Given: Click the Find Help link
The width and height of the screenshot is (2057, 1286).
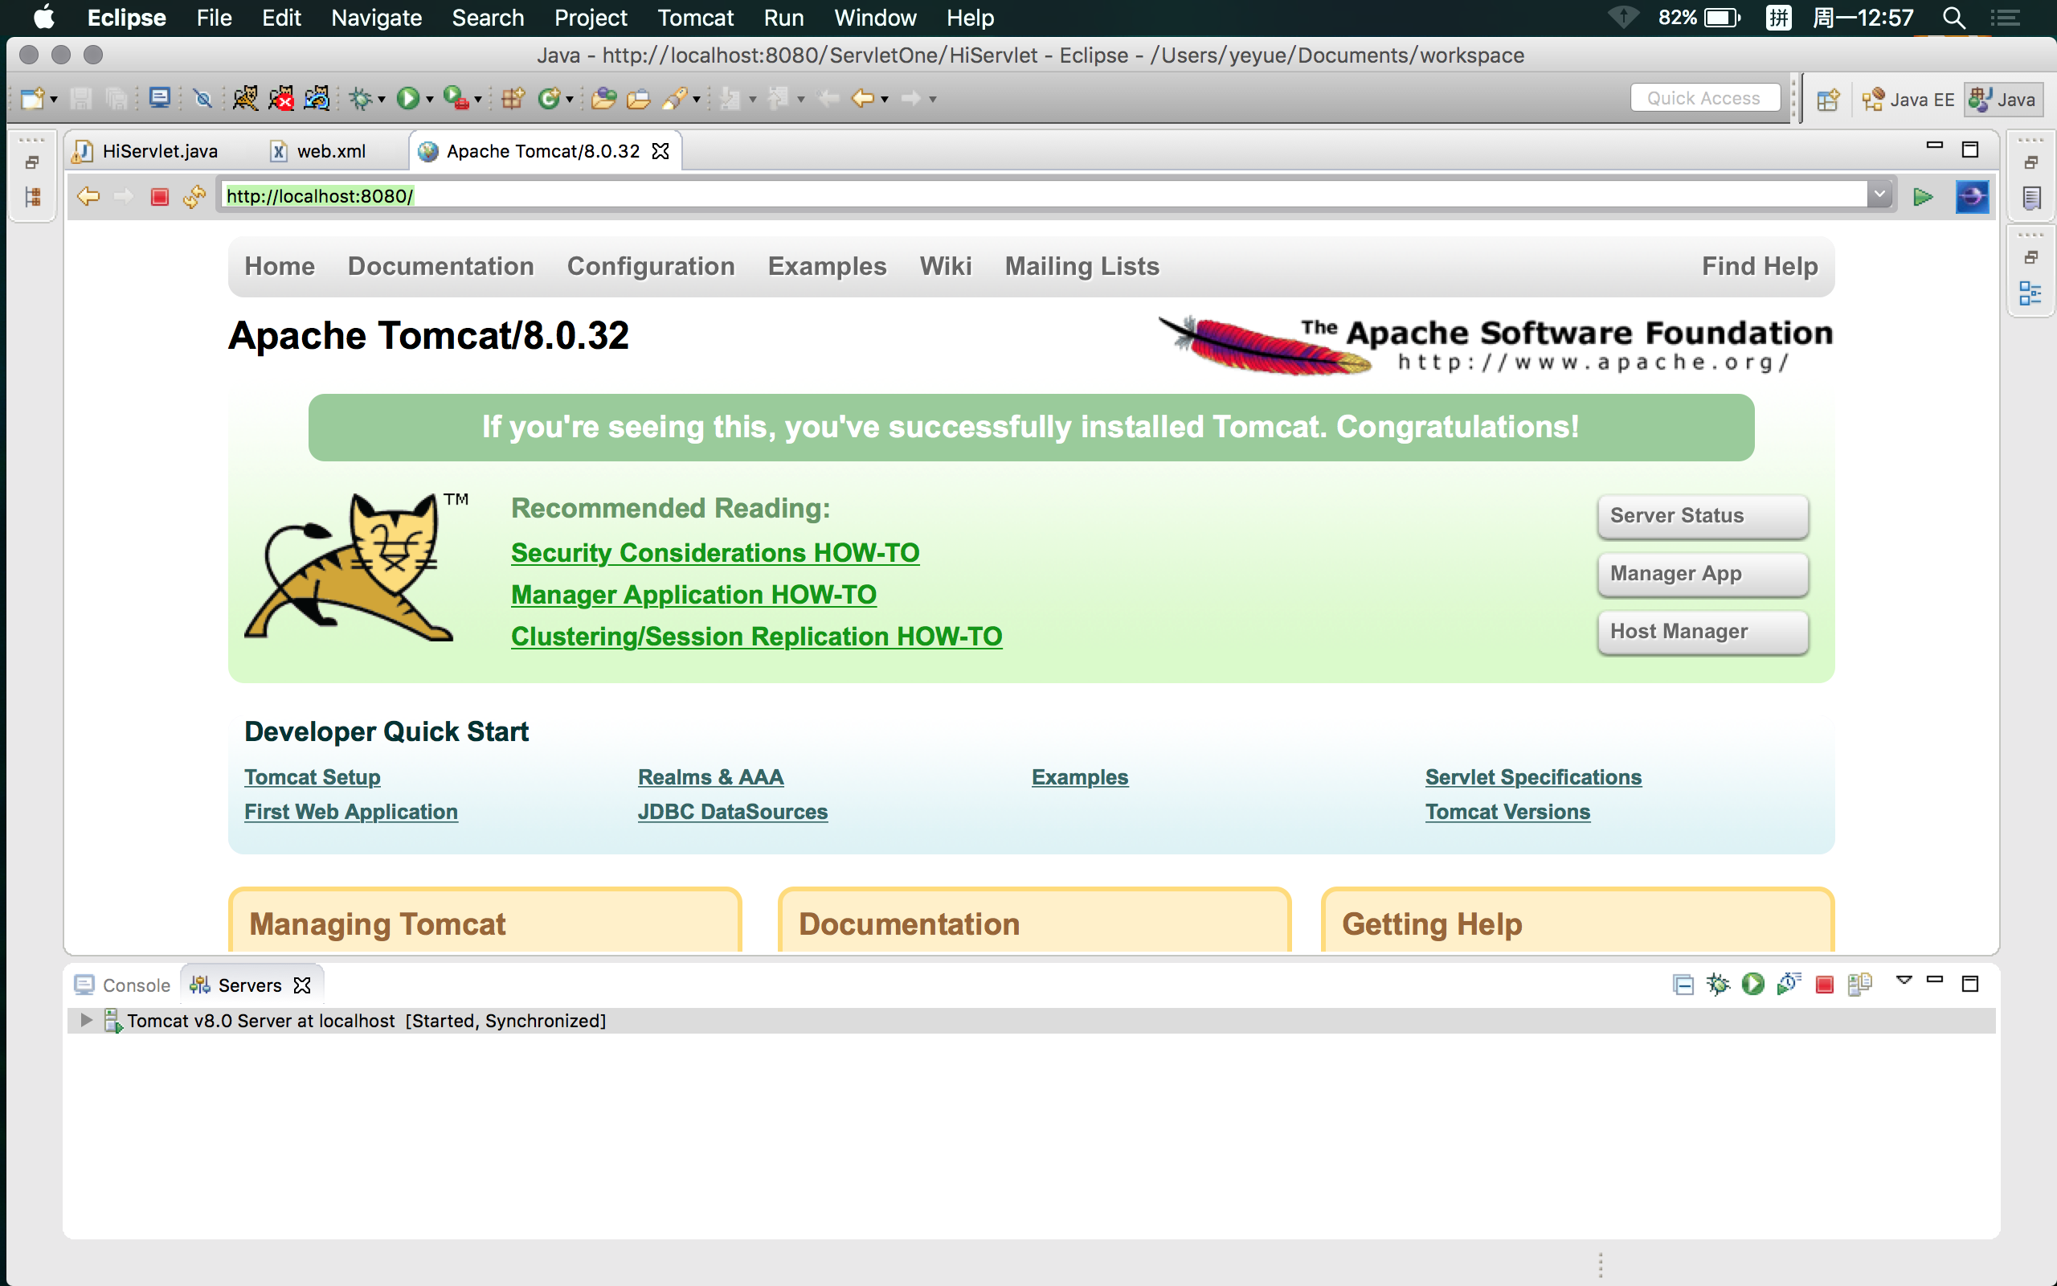Looking at the screenshot, I should tap(1760, 266).
